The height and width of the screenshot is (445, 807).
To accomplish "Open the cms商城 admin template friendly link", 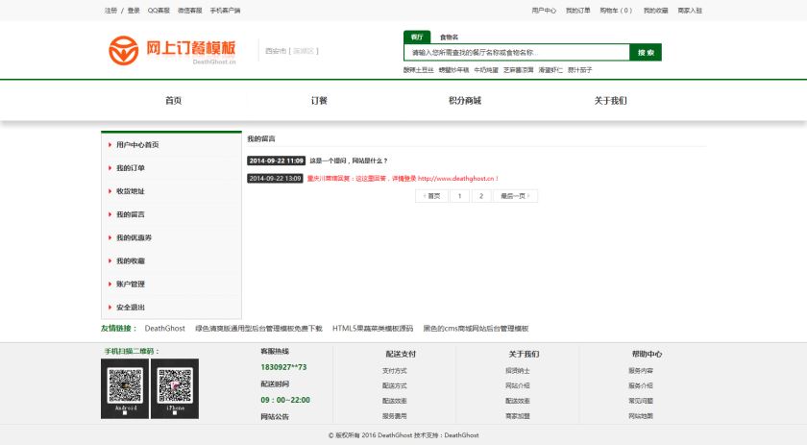I will click(476, 329).
